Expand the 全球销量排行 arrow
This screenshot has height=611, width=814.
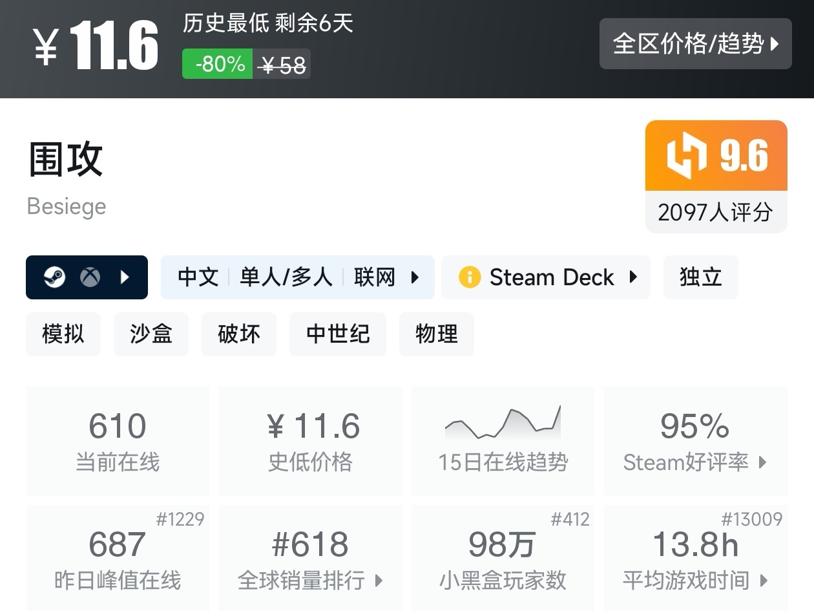[x=379, y=581]
